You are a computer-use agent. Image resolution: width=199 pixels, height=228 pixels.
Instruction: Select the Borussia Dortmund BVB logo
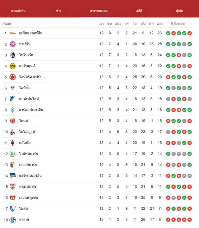[x=12, y=66]
